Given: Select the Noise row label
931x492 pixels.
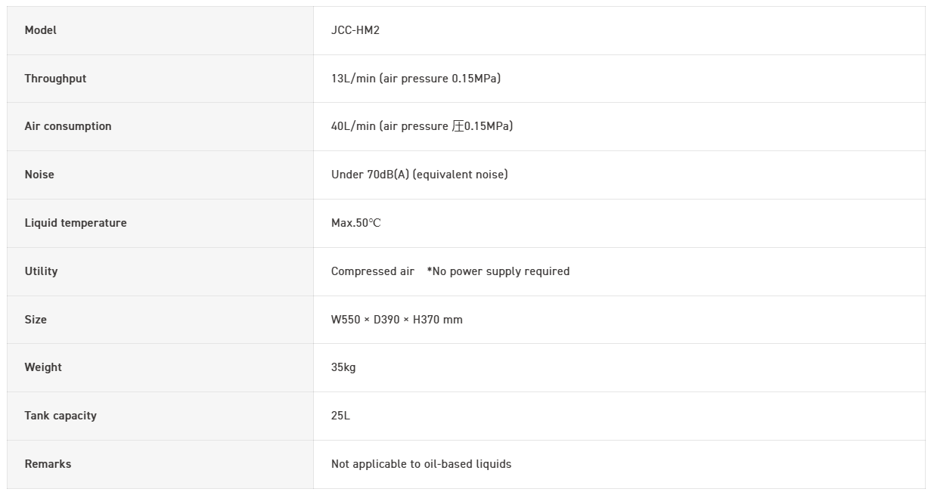Looking at the screenshot, I should (39, 175).
